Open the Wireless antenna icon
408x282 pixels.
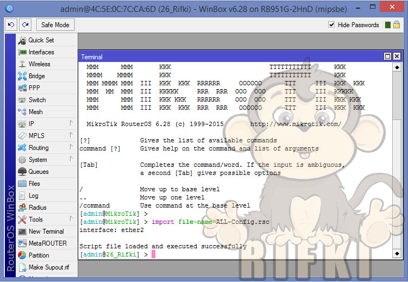pos(22,64)
